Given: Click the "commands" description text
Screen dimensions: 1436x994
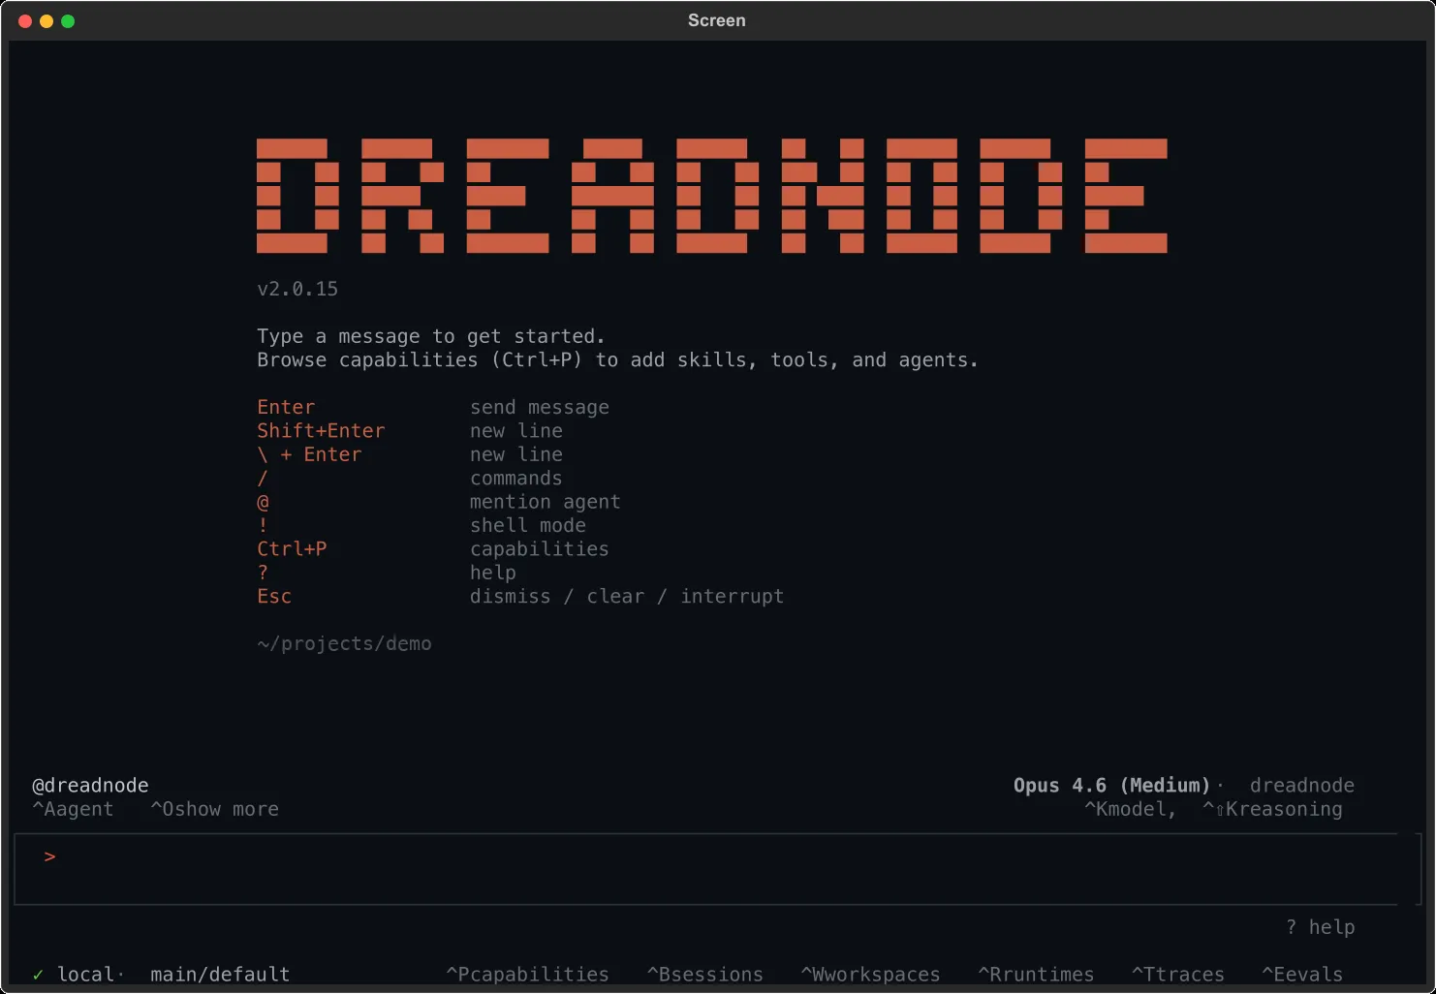Looking at the screenshot, I should (515, 479).
